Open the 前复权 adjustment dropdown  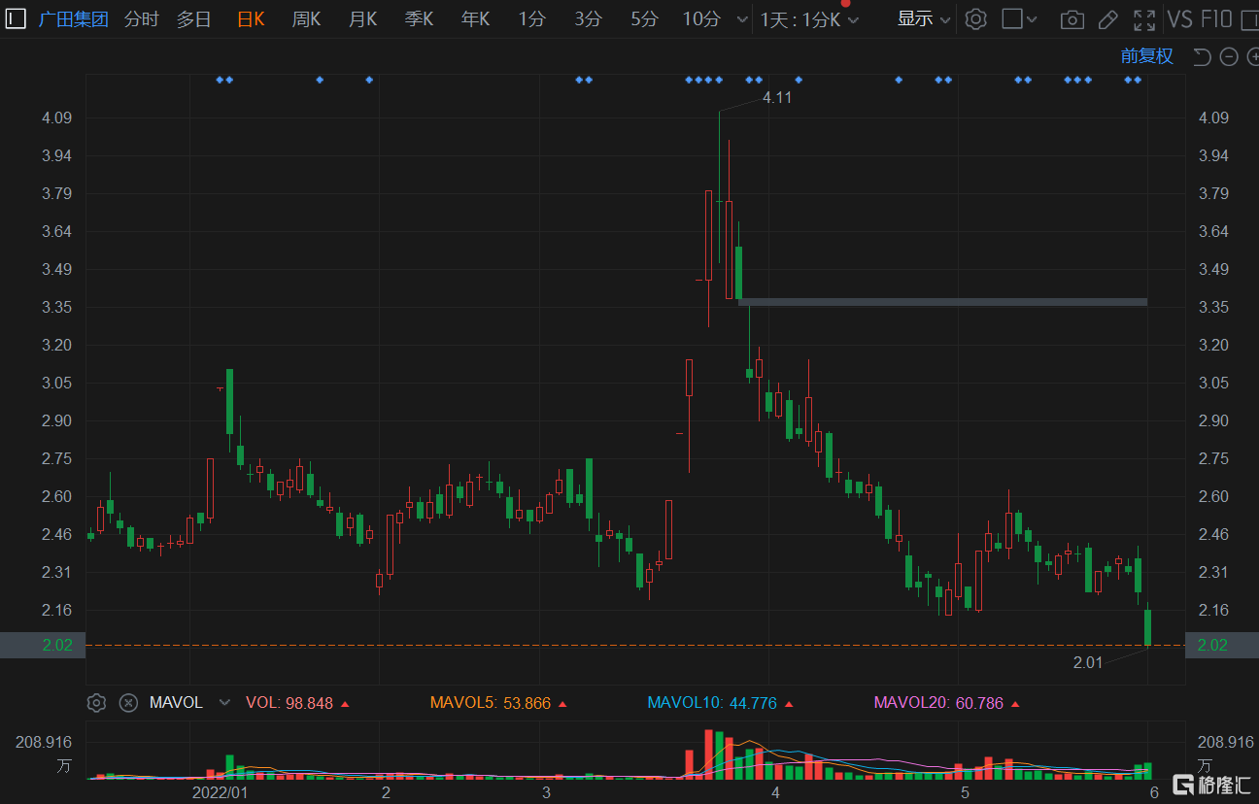click(x=1147, y=56)
